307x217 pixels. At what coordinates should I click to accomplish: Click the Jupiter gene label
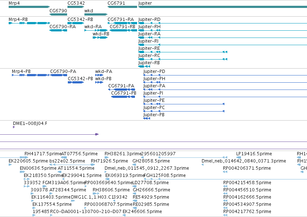[x=145, y=3]
